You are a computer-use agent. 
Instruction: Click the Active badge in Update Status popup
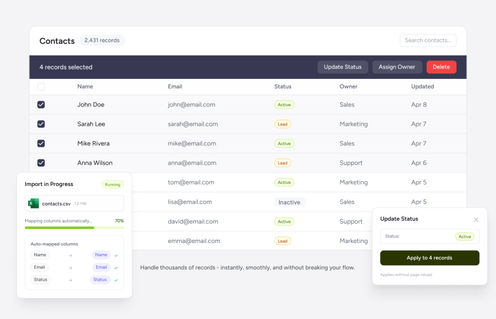click(465, 237)
